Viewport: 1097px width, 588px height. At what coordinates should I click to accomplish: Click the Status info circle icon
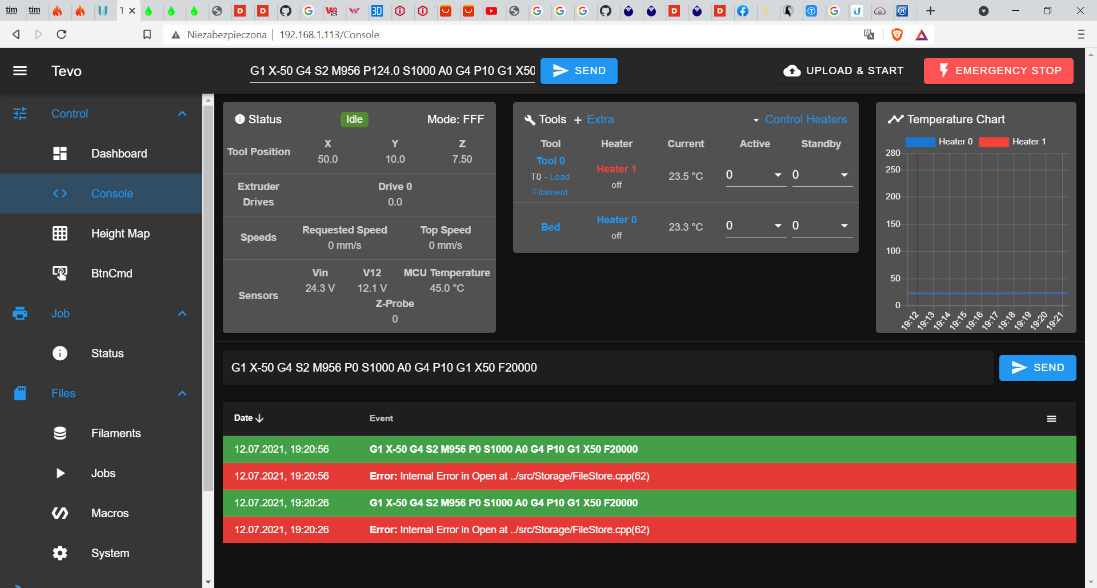tap(60, 353)
